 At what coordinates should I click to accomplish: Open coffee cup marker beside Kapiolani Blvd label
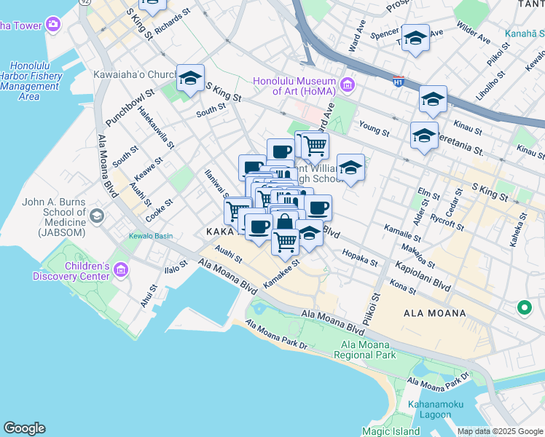pyautogui.click(x=318, y=208)
